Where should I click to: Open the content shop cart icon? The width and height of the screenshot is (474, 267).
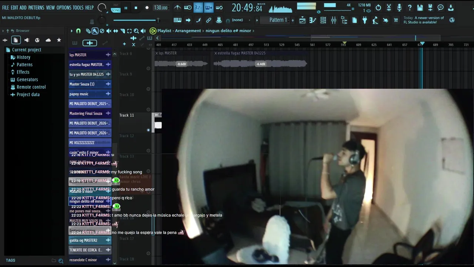396,20
